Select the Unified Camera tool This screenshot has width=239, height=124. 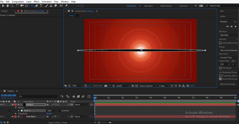tap(22, 6)
